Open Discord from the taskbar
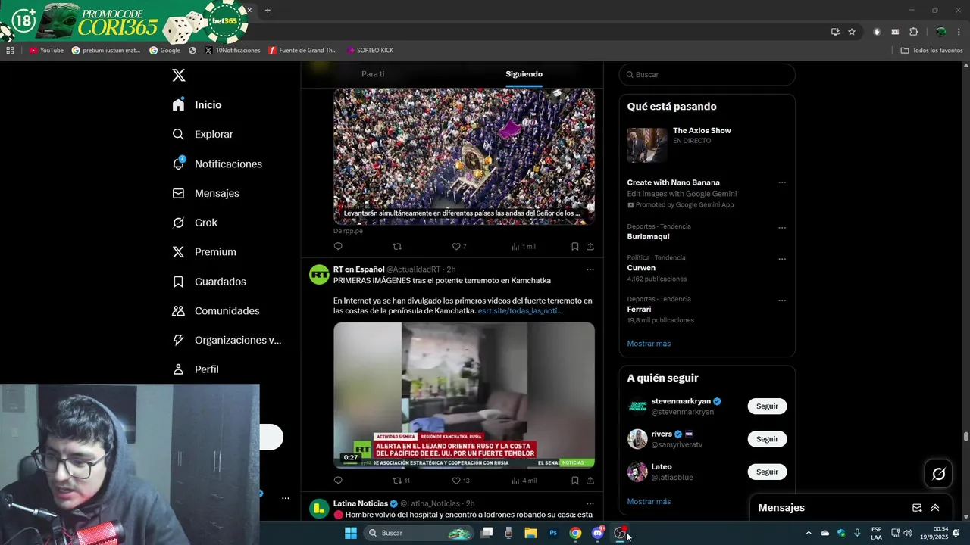 click(598, 533)
